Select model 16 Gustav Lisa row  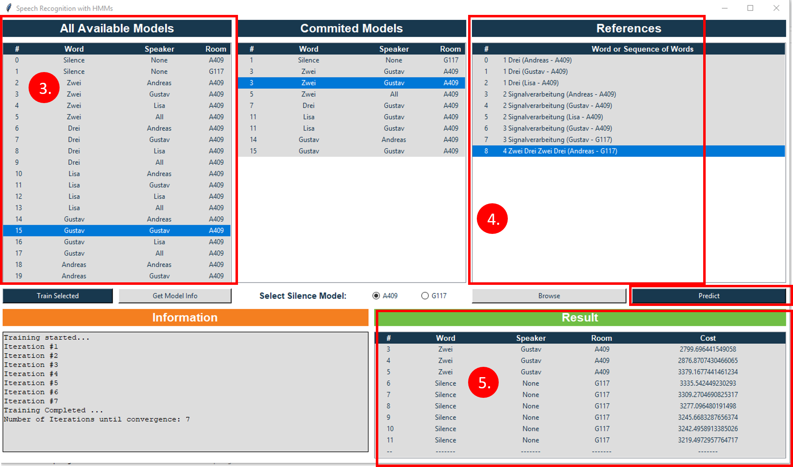point(117,242)
